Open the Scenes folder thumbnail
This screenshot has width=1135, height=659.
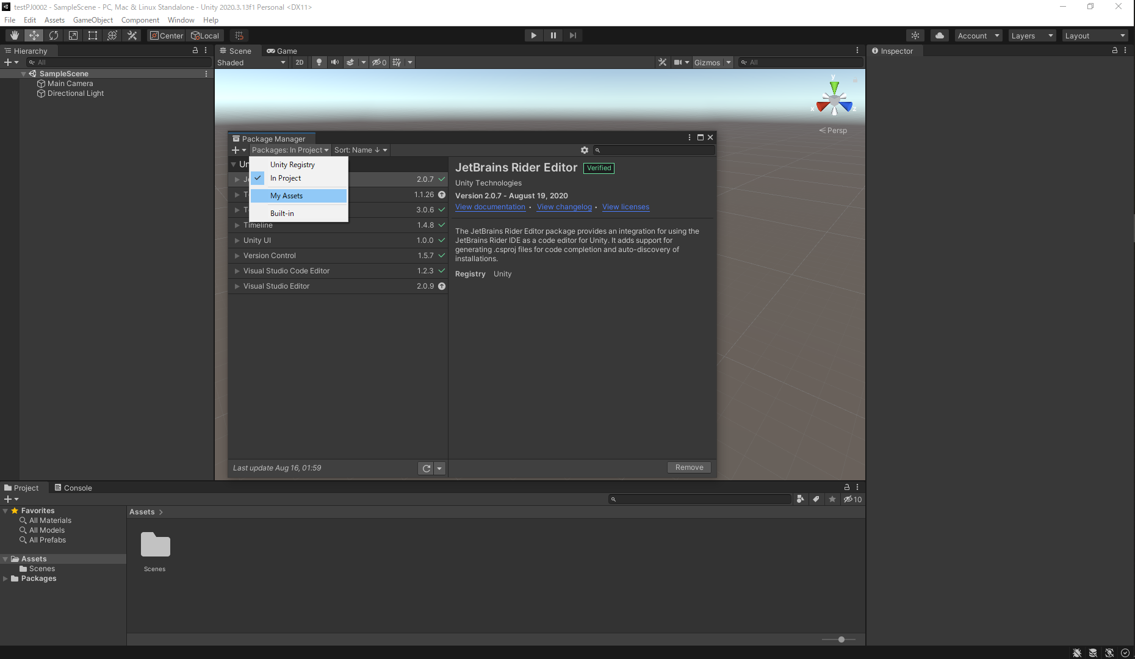[155, 551]
